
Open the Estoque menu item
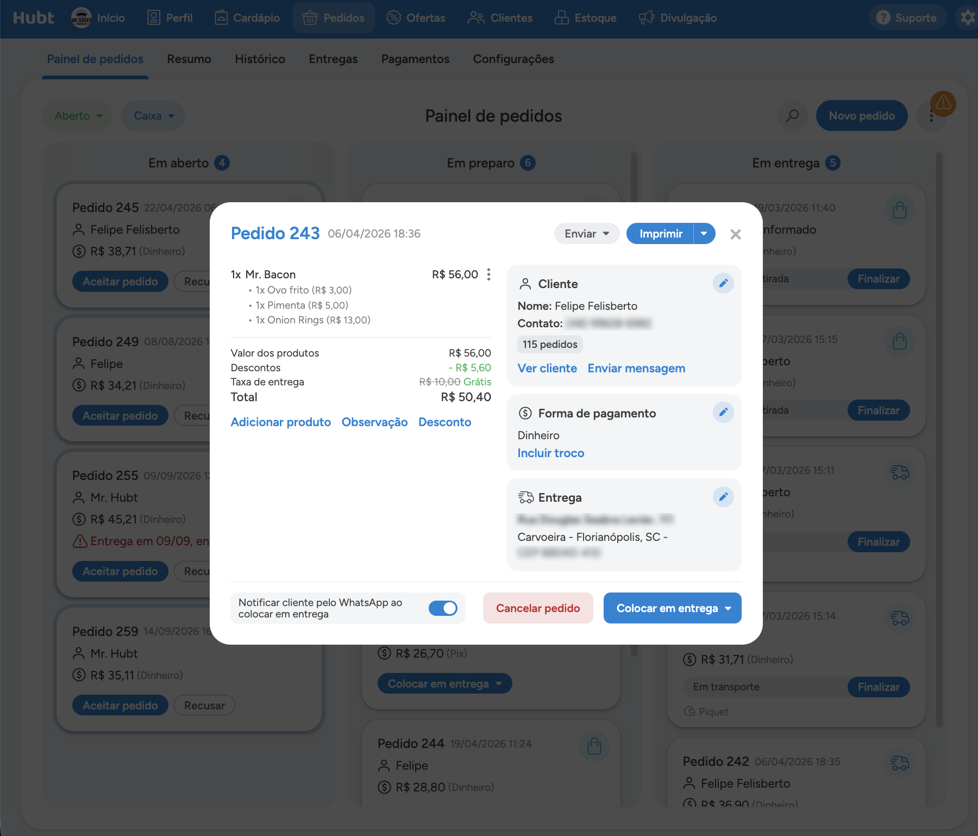point(585,18)
